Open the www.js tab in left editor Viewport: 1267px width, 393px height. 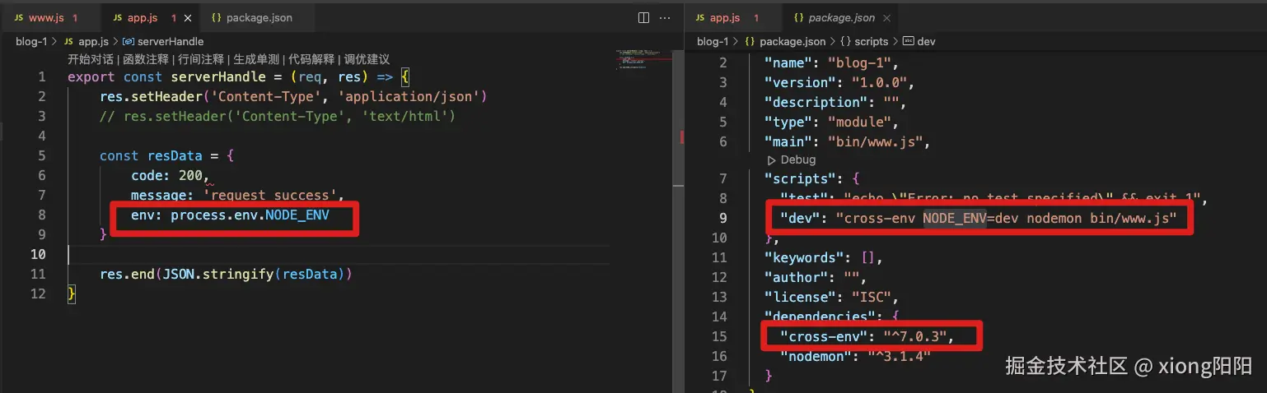point(45,17)
